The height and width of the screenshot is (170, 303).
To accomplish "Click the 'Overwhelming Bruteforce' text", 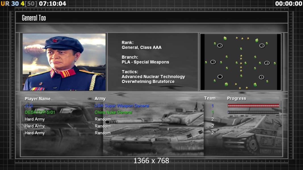I will tap(148, 82).
